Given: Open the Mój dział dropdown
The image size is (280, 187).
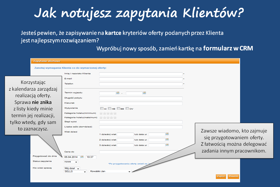Looking at the screenshot, I should click(x=72, y=168).
